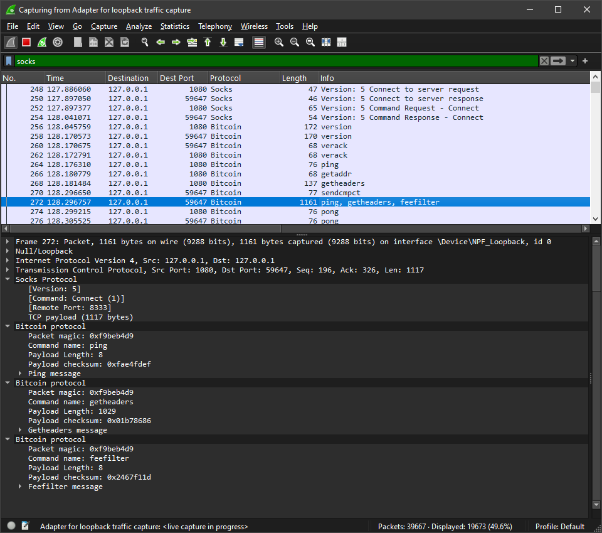Zoom out the packet text
Screen dimensions: 602x533
[x=295, y=42]
